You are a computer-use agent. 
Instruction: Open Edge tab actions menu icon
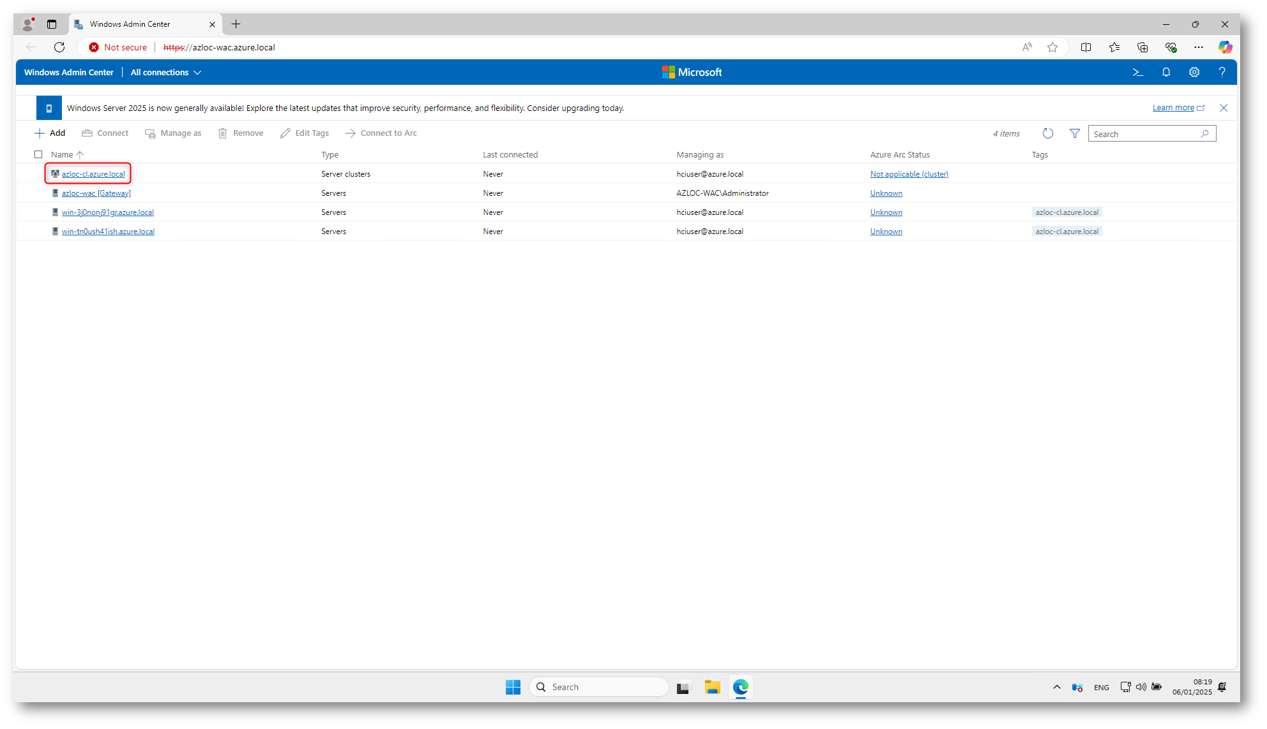point(52,24)
